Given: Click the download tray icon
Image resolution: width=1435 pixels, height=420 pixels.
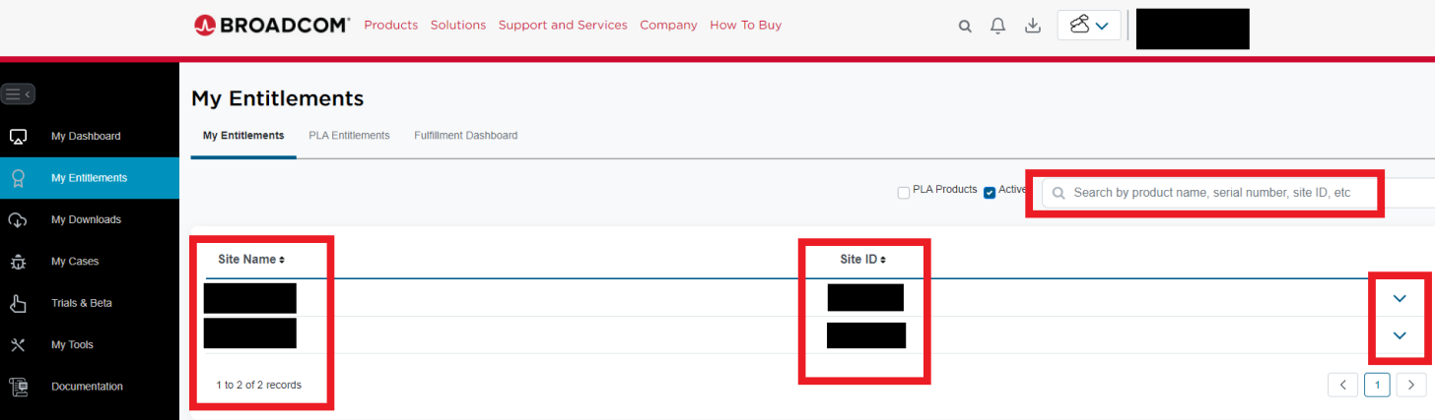Looking at the screenshot, I should tap(1033, 26).
